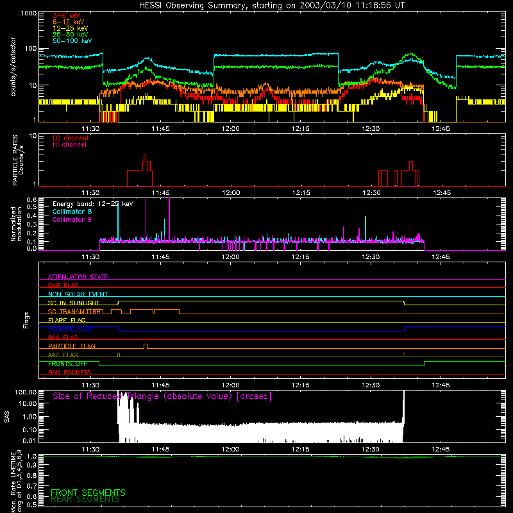Screen dimensions: 513x513
Task: Click the 11:30 tick under the SAS panel
Action: [x=90, y=450]
